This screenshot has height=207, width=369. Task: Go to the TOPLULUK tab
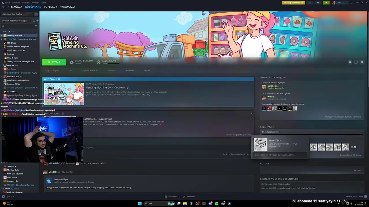click(50, 7)
